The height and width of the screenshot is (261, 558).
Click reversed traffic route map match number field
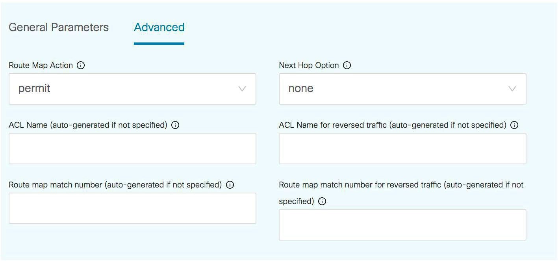pos(402,225)
